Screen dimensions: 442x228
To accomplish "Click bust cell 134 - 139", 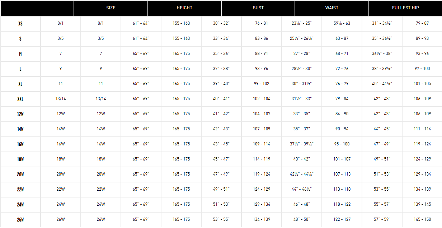I will 262,219.
